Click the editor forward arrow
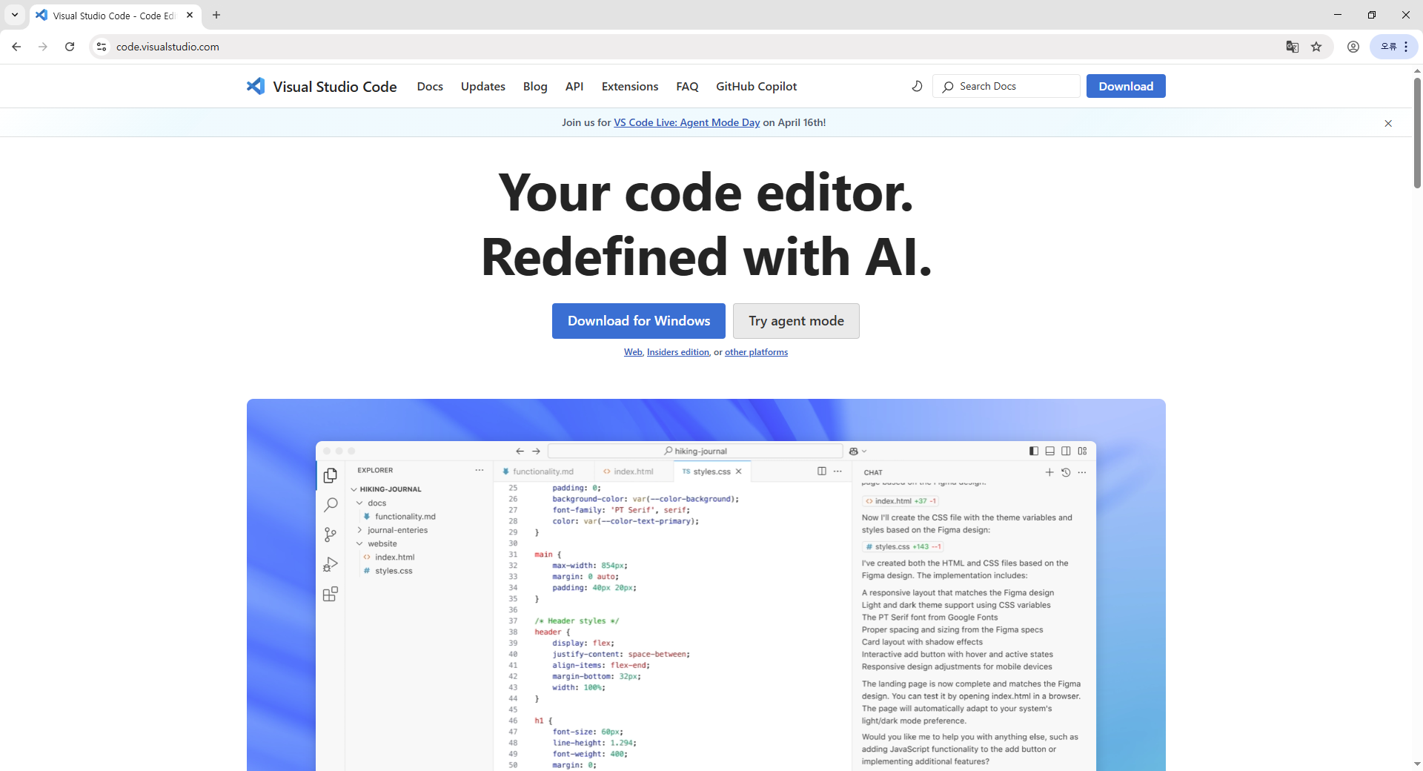This screenshot has height=771, width=1423. click(536, 451)
